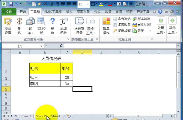
Task: Open the 文件 menu tab
Action: coord(9,12)
